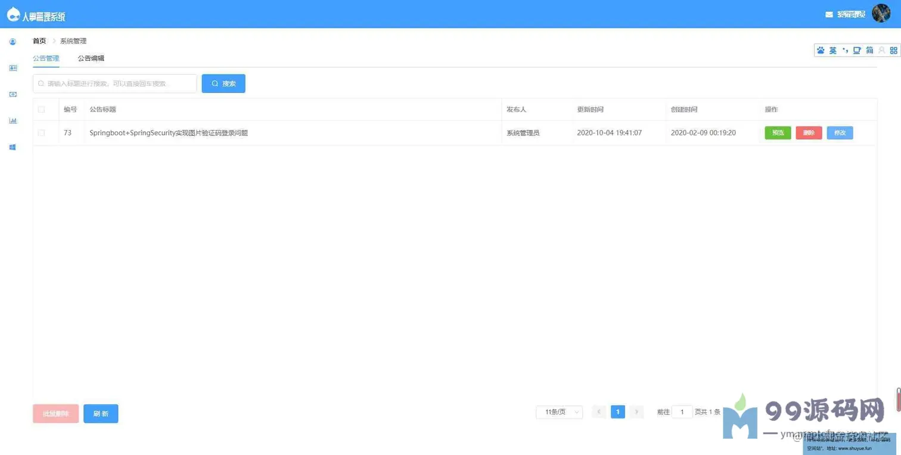The width and height of the screenshot is (901, 455).
Task: Switch to 公告管理 tab
Action: (x=46, y=58)
